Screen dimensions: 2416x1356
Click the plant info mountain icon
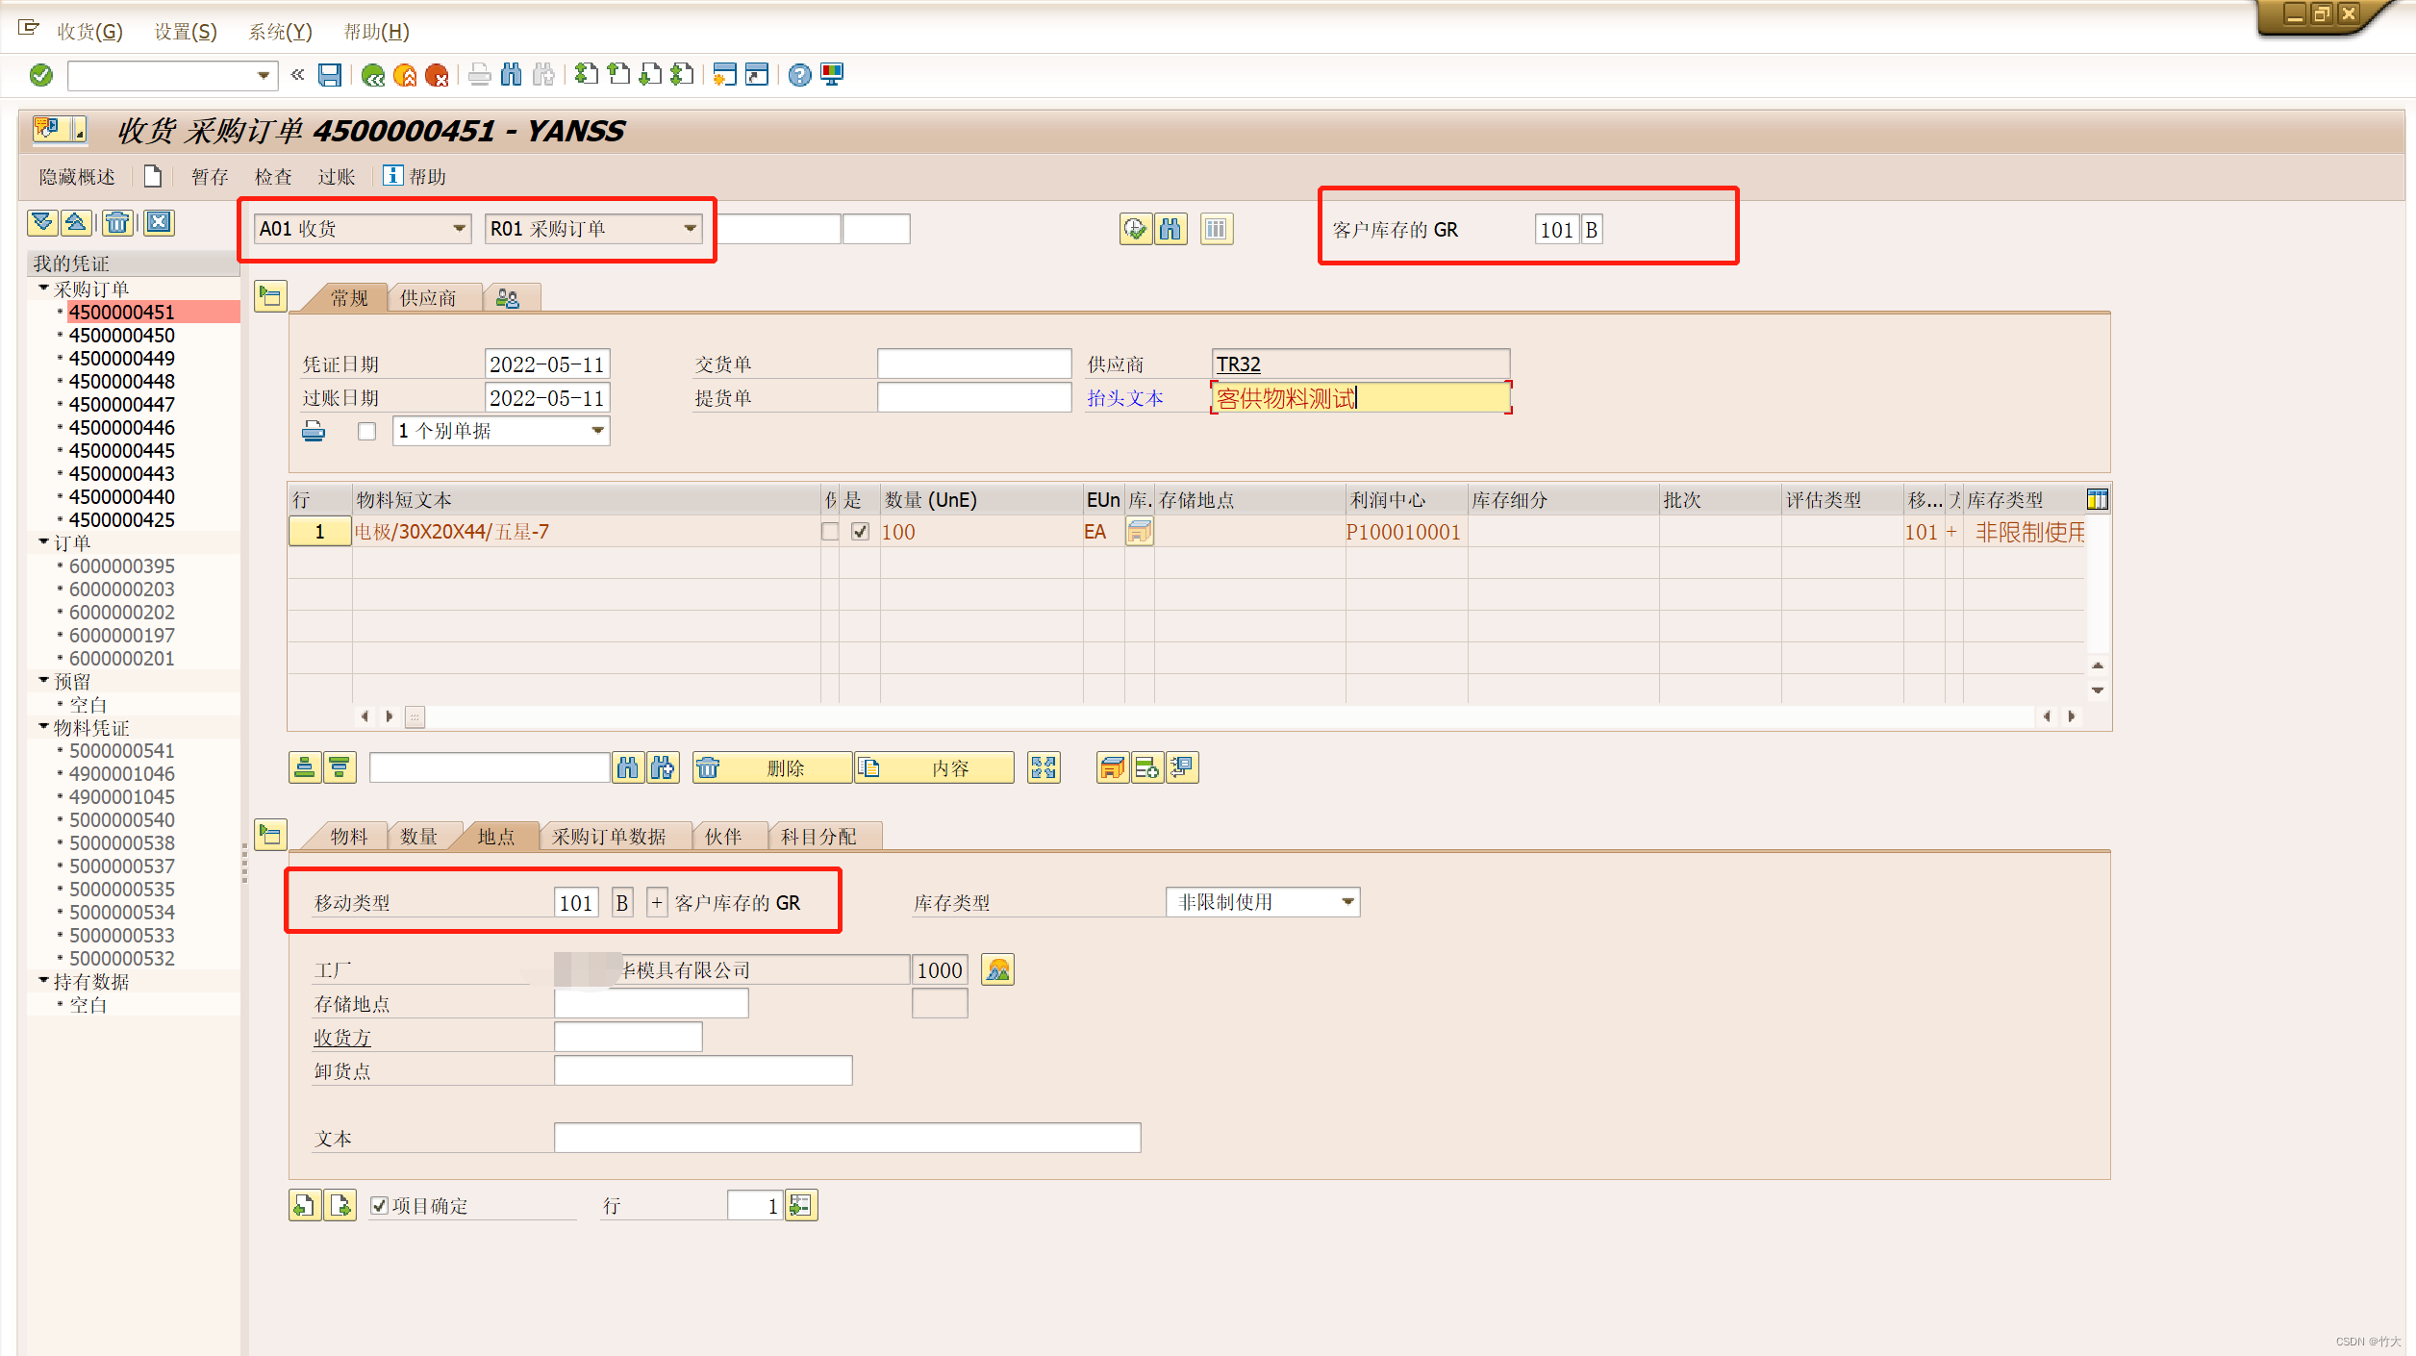(997, 969)
